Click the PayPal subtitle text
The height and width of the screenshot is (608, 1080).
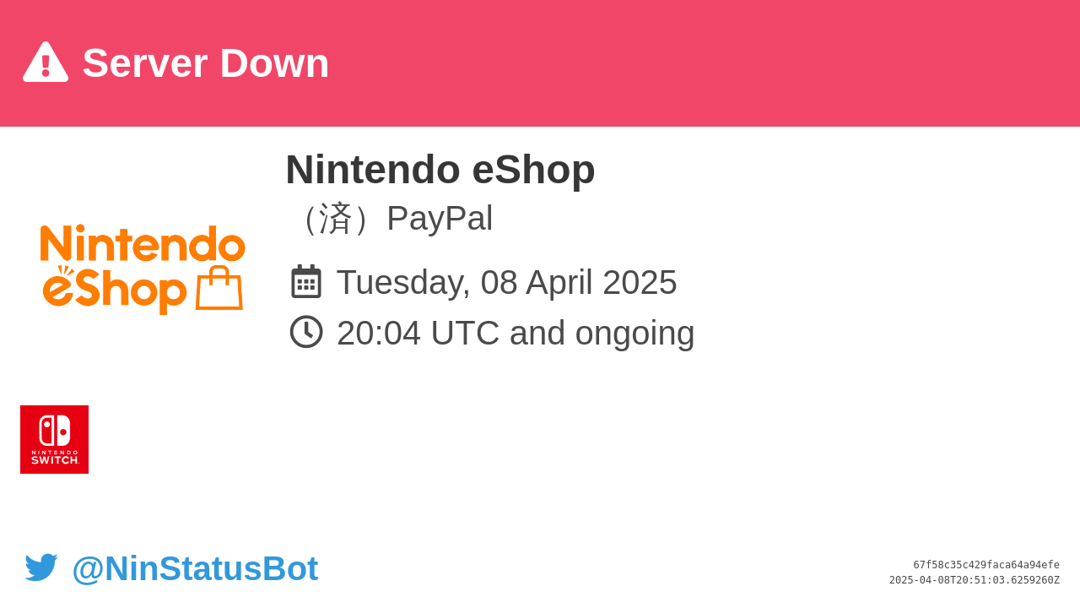[x=440, y=218]
